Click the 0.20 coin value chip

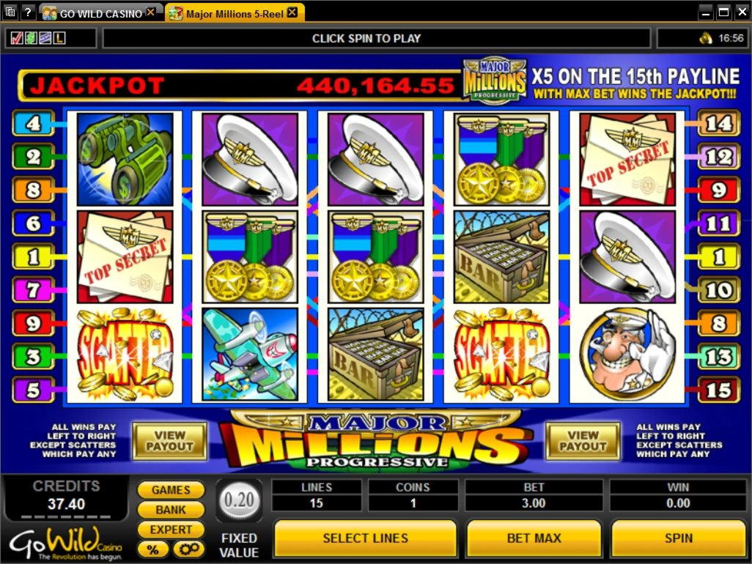(x=239, y=501)
